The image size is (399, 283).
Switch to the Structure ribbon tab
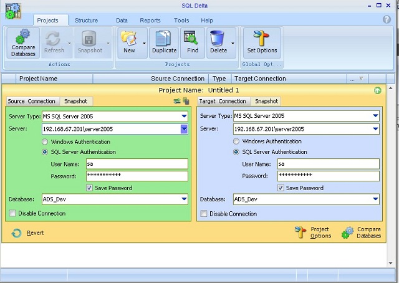[86, 21]
